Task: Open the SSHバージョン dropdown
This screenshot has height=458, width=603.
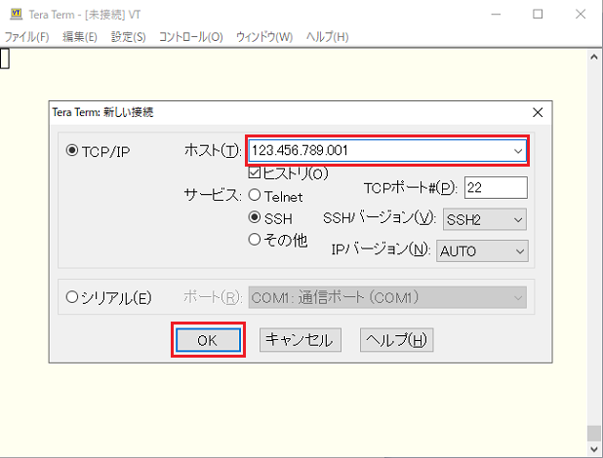Action: 516,219
